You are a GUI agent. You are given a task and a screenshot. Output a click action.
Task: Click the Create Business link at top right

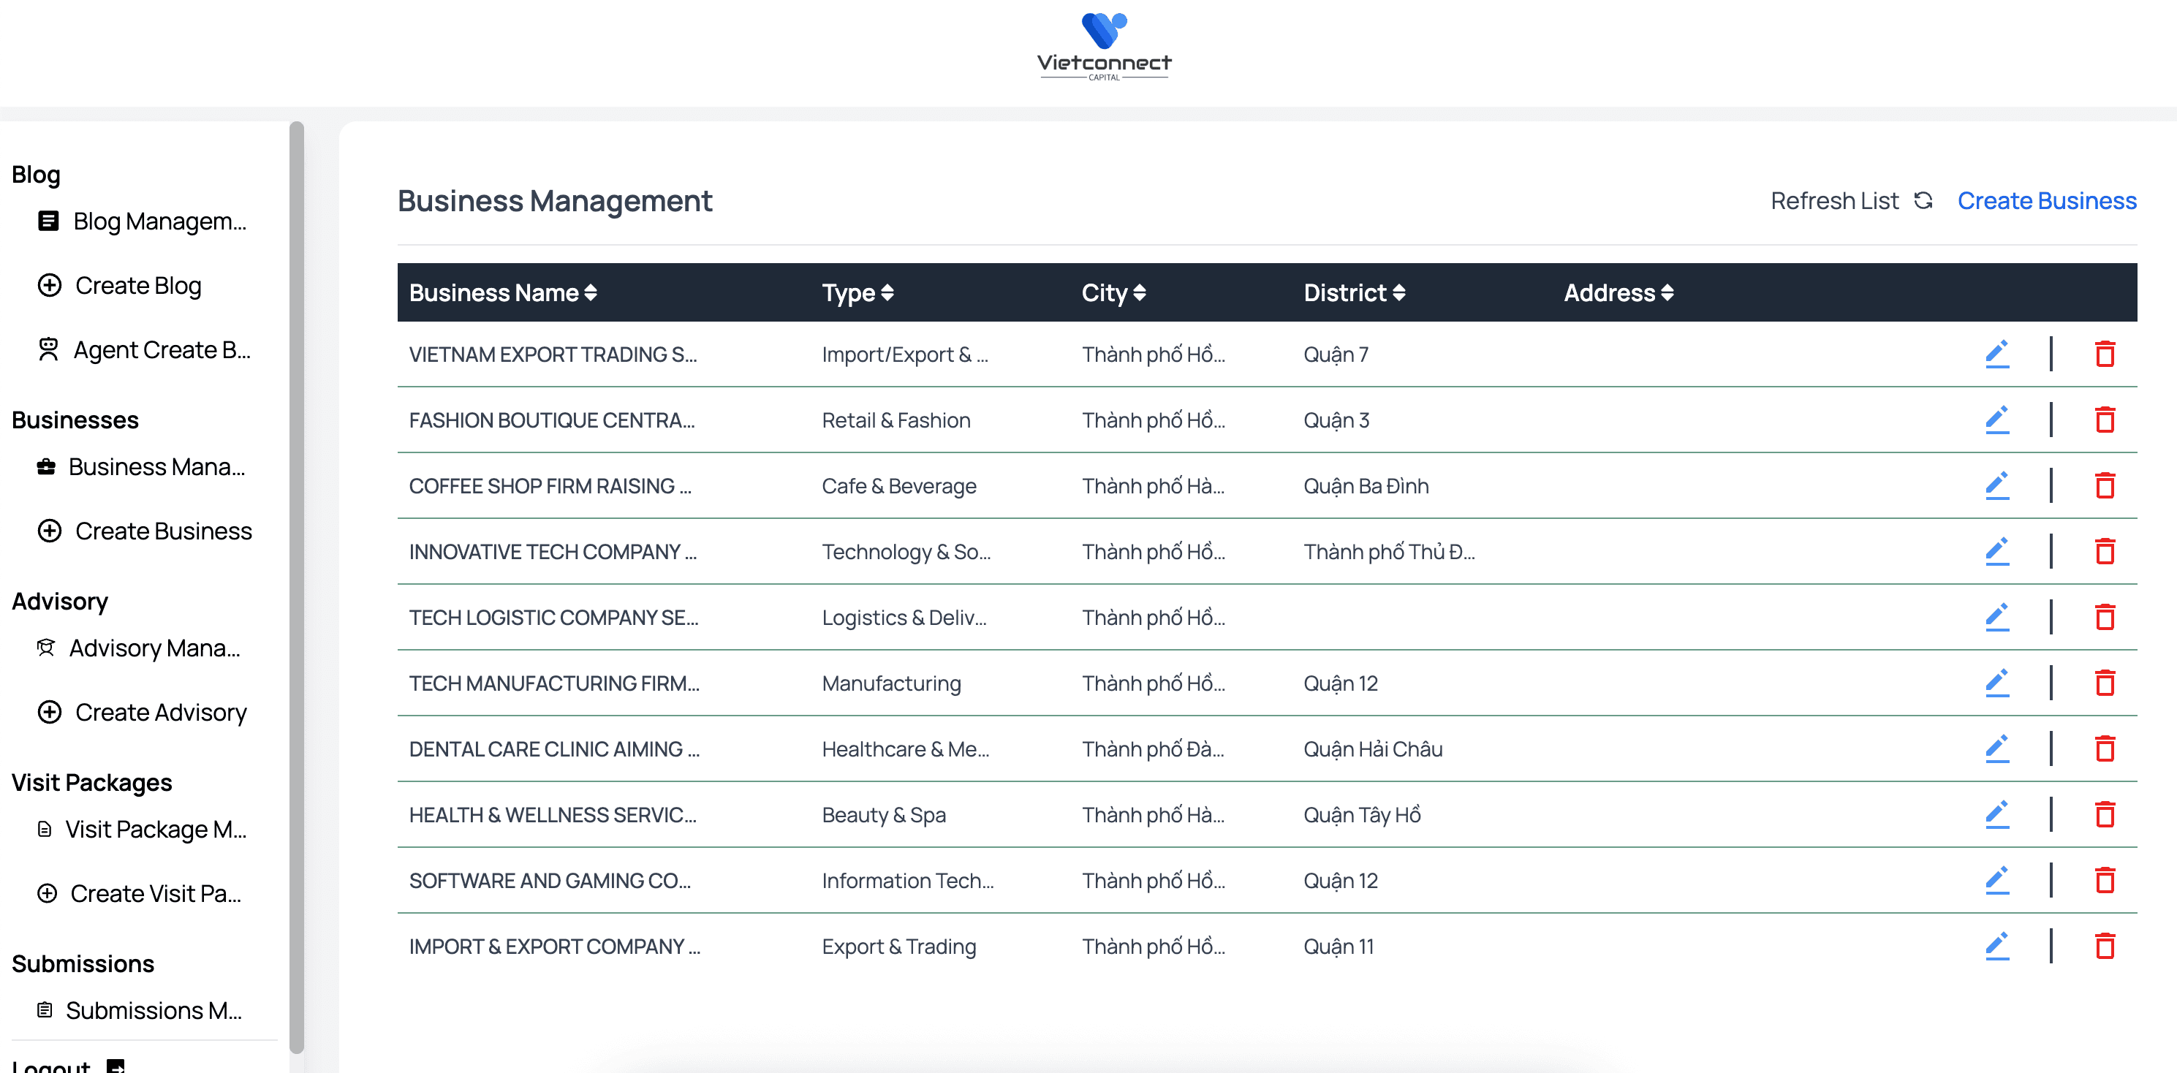2046,200
